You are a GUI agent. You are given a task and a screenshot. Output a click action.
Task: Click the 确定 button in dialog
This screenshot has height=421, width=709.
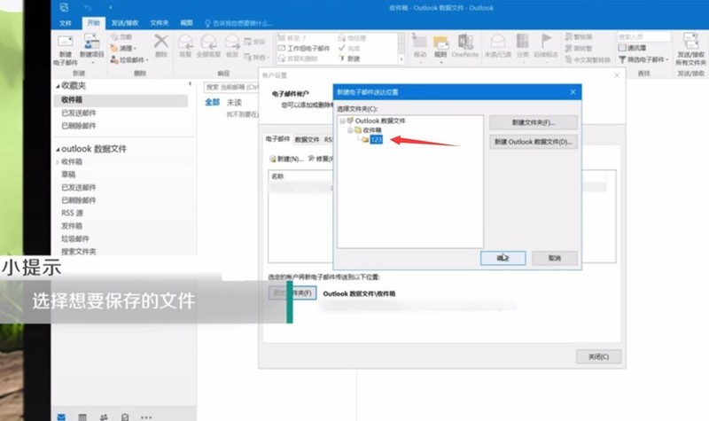click(503, 258)
